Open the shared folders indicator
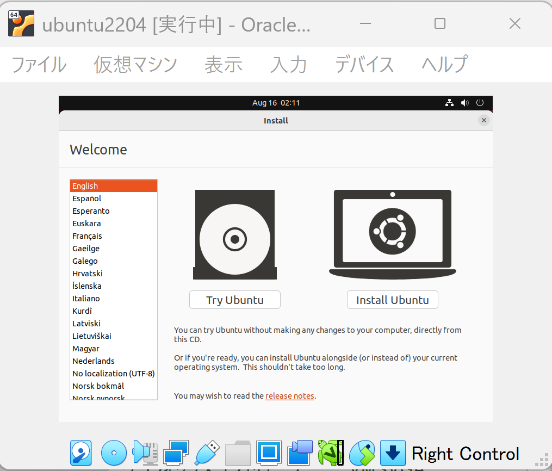 pos(238,453)
